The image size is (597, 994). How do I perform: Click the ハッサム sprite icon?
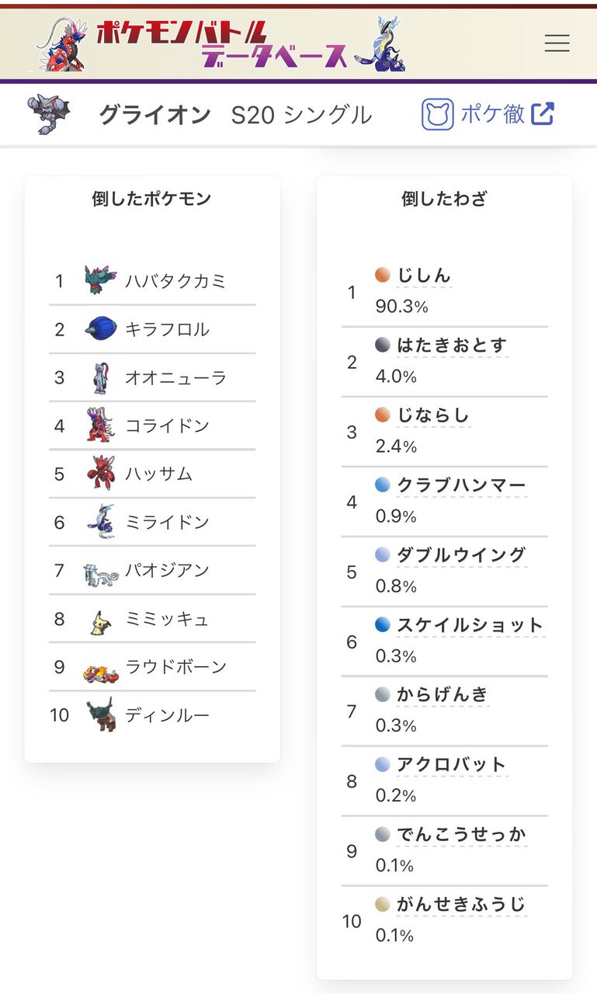pyautogui.click(x=101, y=473)
